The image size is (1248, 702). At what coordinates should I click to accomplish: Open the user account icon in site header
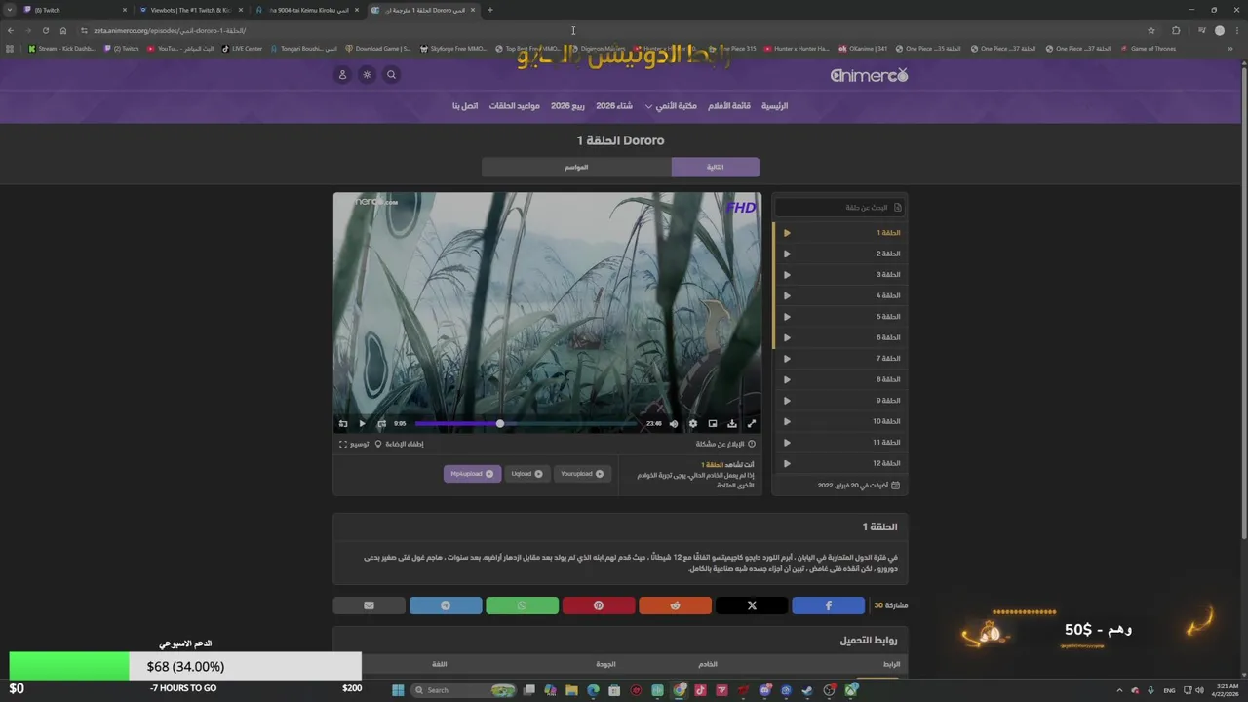click(x=342, y=74)
